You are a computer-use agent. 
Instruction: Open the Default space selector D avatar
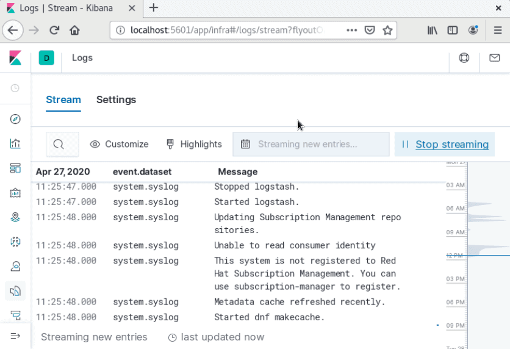[46, 58]
